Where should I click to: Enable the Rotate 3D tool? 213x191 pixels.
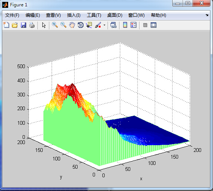pyautogui.click(x=81, y=25)
